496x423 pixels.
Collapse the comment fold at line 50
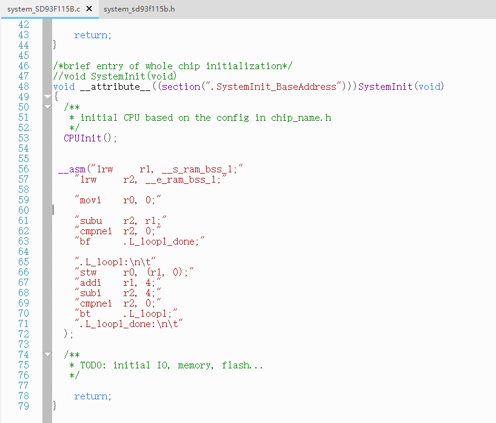[x=47, y=107]
